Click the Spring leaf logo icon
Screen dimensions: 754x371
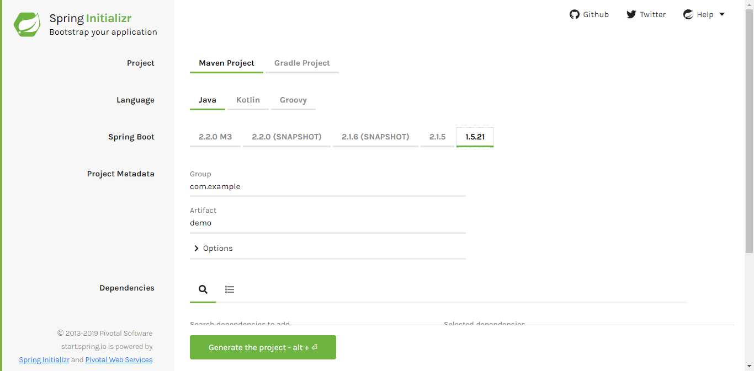(27, 24)
